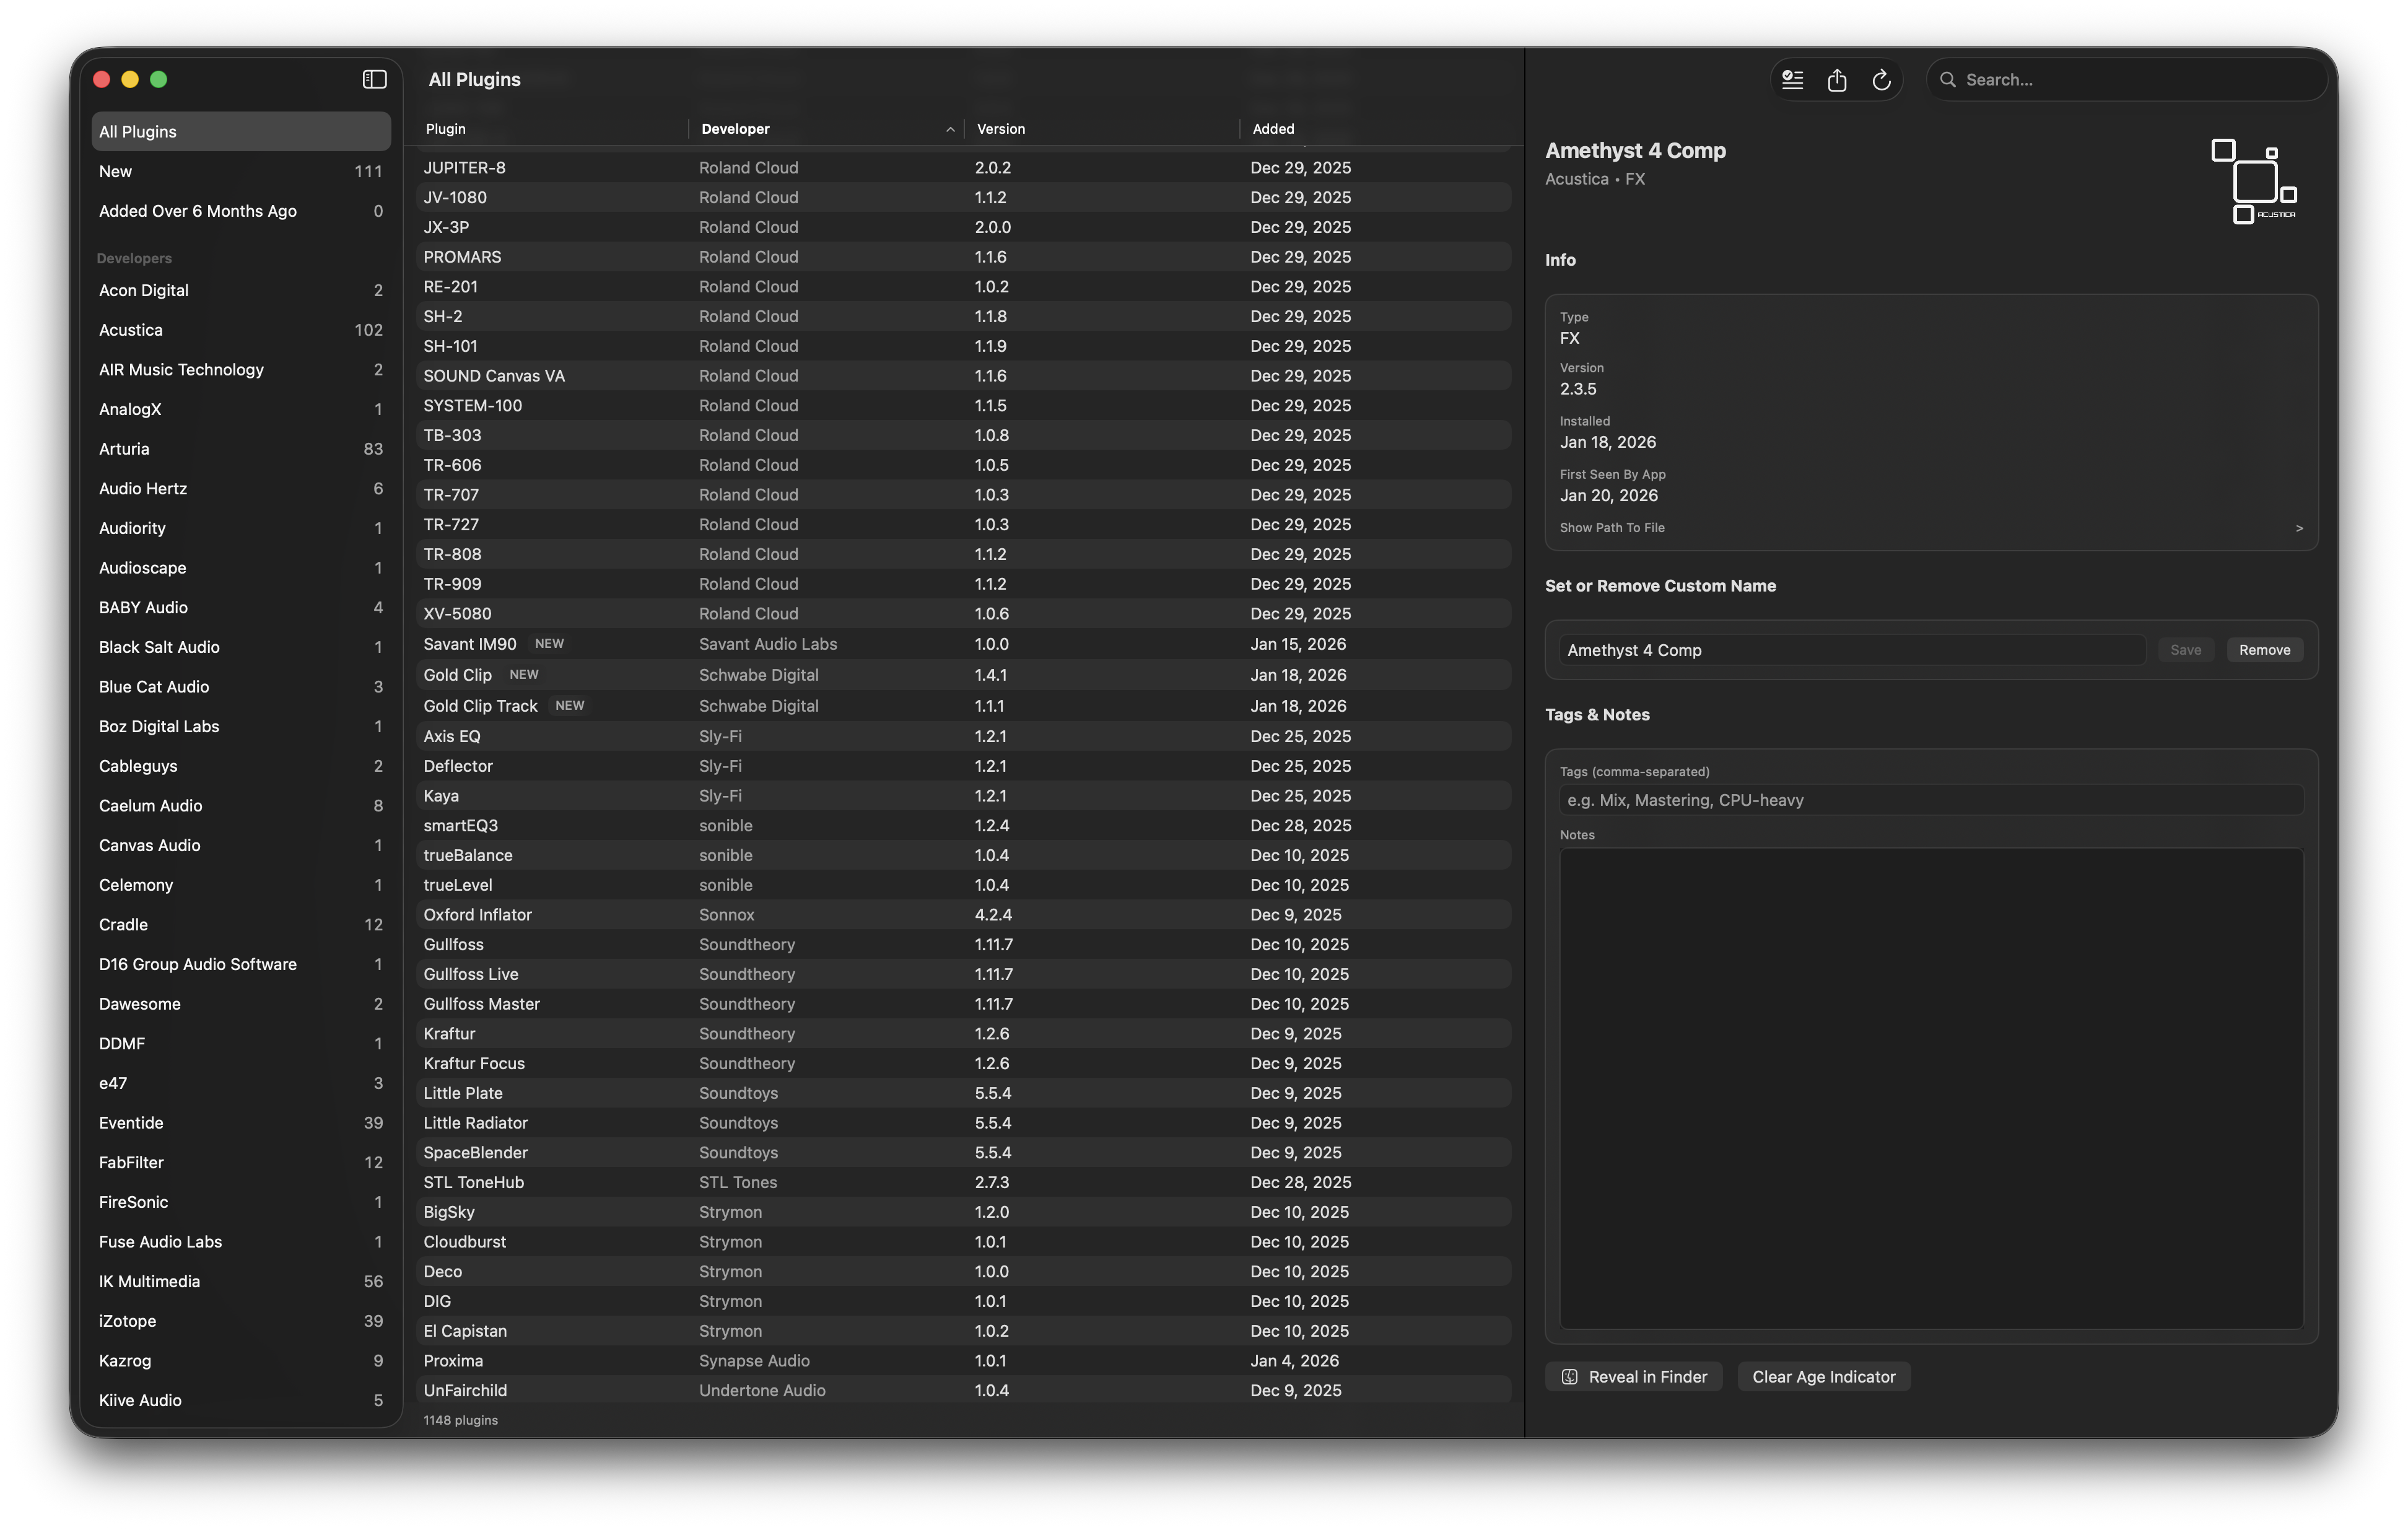
Task: Select New in sidebar
Action: click(x=241, y=171)
